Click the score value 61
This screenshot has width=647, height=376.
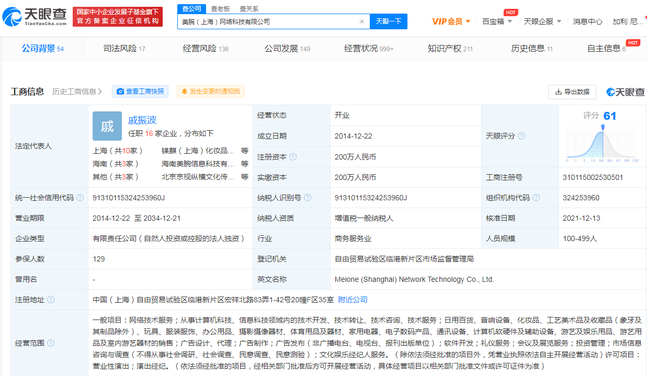click(610, 116)
